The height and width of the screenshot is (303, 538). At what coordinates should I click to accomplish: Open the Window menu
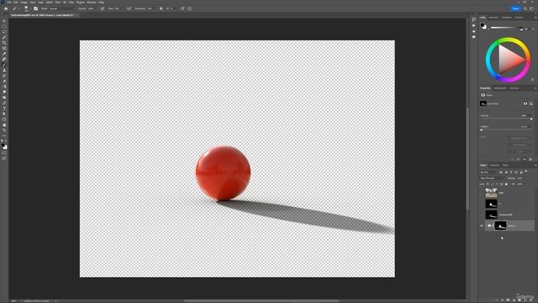pos(92,3)
